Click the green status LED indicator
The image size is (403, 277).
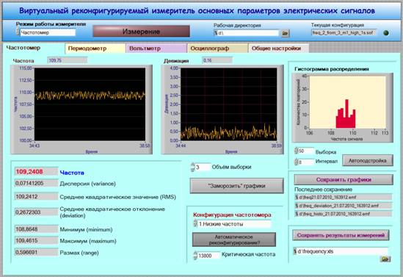pos(386,33)
